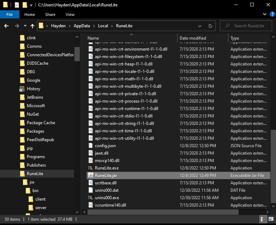Click the horizontal scroll right arrow
The height and width of the screenshot is (225, 276).
pyautogui.click(x=268, y=212)
